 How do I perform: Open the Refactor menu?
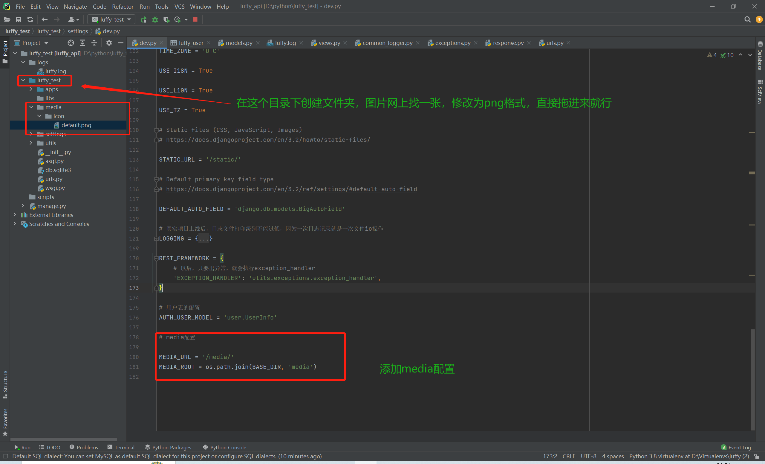pos(122,6)
